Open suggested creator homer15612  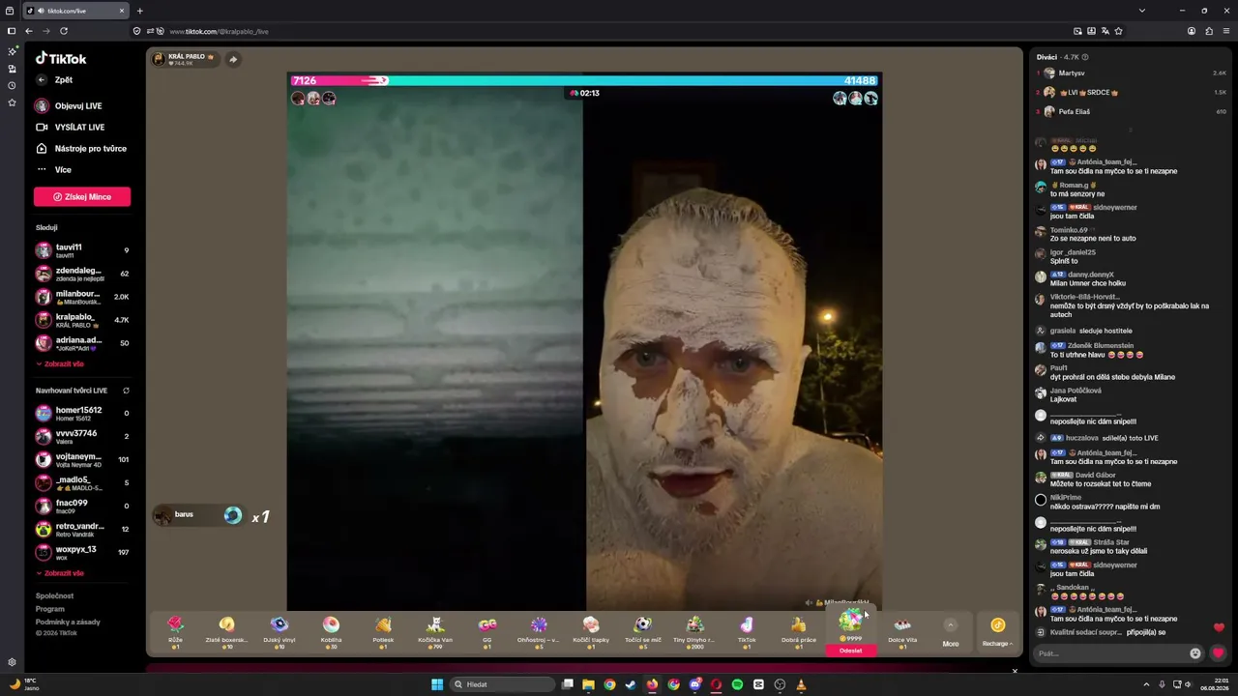click(x=82, y=413)
